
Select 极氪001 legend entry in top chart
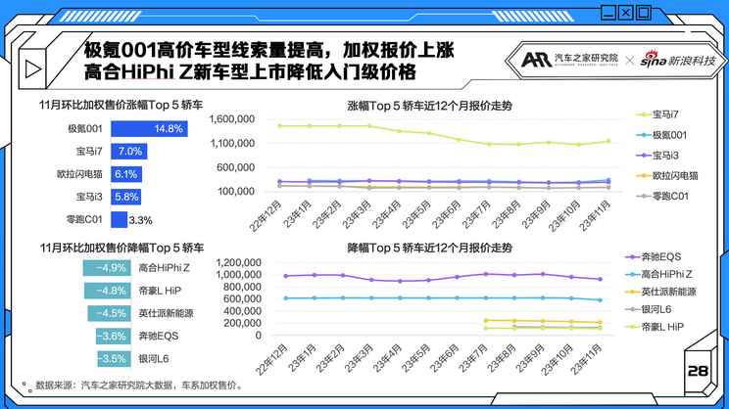661,135
